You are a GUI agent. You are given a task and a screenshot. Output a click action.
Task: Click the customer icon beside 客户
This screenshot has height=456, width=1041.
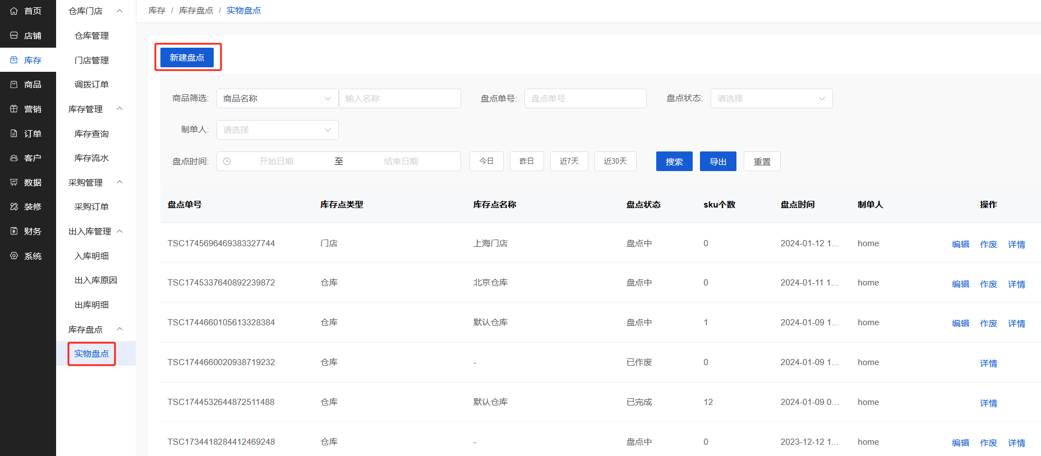point(14,158)
